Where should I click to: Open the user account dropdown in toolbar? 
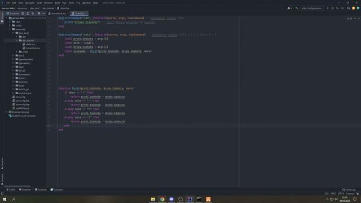pyautogui.click(x=289, y=8)
